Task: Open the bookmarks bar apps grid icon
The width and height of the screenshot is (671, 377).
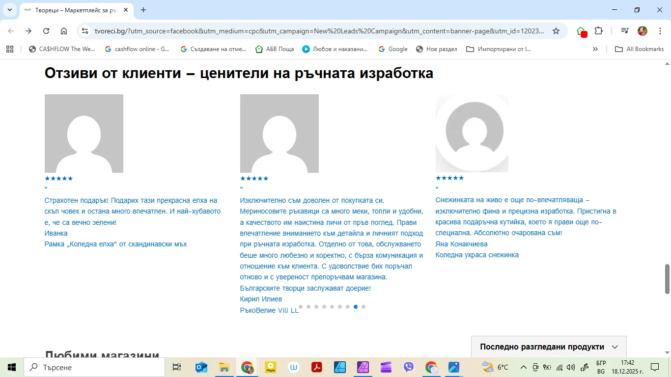Action: [x=10, y=49]
